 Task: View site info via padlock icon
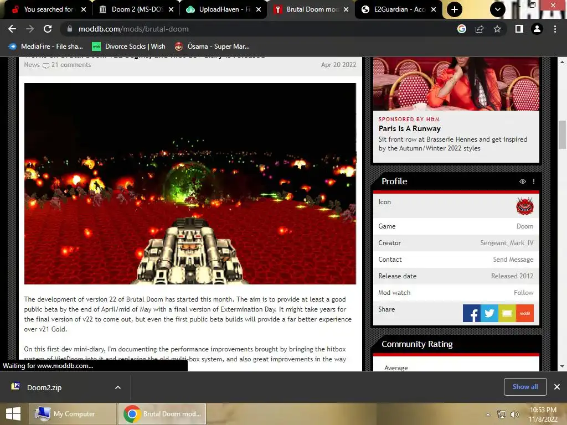pos(70,29)
